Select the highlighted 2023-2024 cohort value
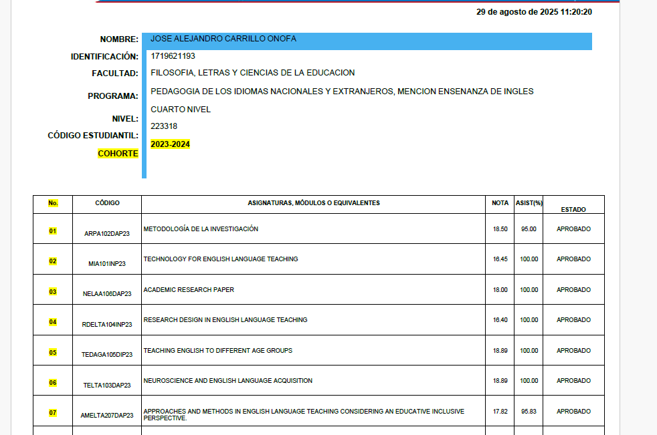 pyautogui.click(x=170, y=144)
